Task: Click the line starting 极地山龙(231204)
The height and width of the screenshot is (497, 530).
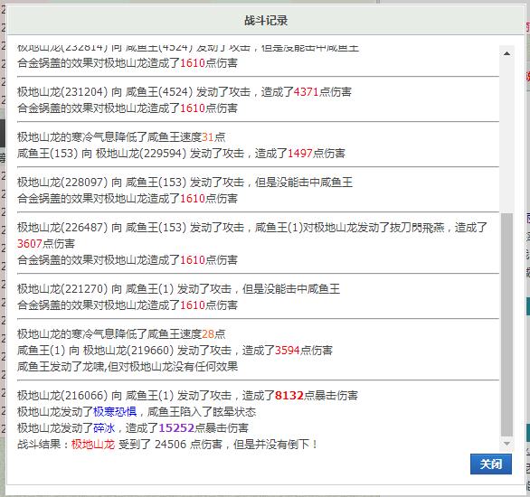Action: (185, 92)
